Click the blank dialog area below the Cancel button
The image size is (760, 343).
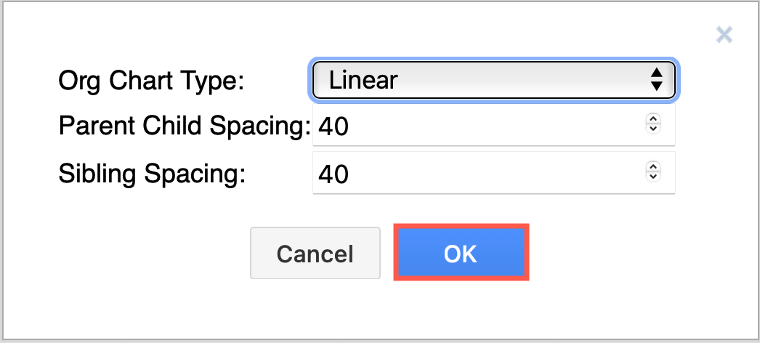click(315, 309)
